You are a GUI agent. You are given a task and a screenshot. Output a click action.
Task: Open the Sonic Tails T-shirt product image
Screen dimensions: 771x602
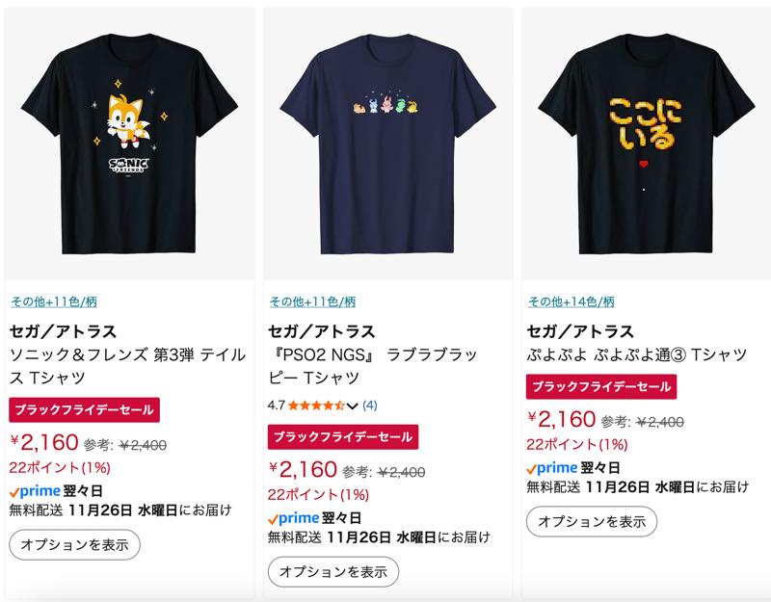(129, 144)
